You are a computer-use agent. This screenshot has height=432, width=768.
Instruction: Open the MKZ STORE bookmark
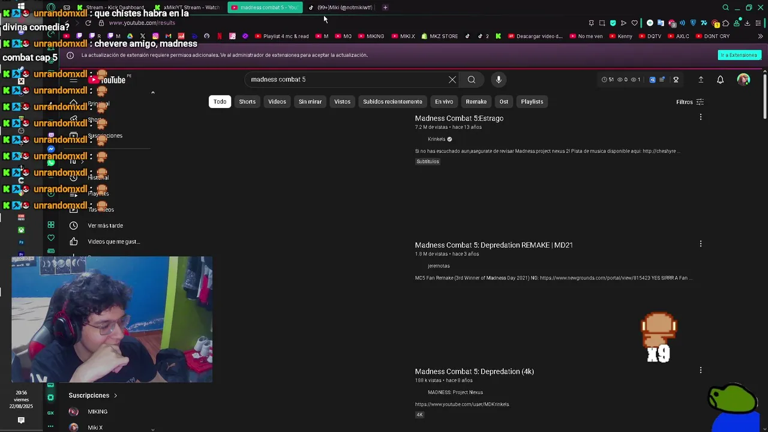click(439, 36)
